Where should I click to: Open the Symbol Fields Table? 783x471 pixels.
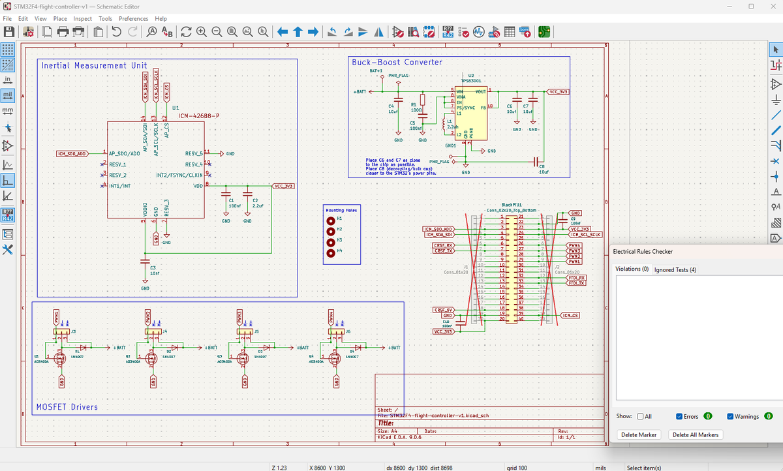[x=510, y=31]
